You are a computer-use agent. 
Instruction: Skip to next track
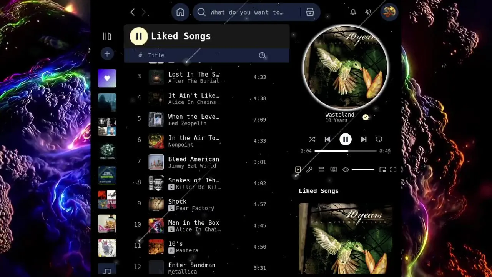[364, 139]
